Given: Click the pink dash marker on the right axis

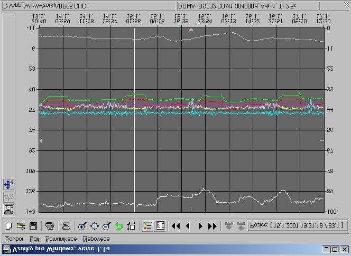Looking at the screenshot, I should [x=322, y=141].
